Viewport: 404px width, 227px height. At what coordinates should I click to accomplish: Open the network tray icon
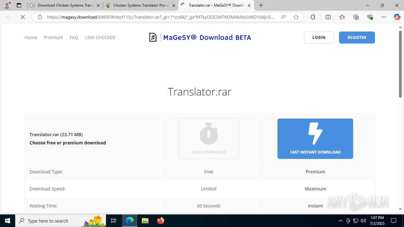[x=356, y=221]
